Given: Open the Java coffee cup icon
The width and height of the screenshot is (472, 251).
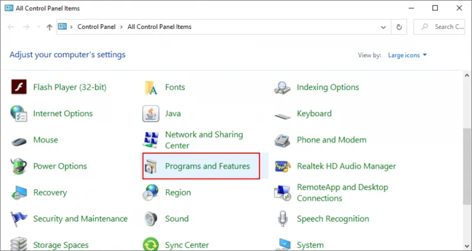Looking at the screenshot, I should [x=151, y=114].
